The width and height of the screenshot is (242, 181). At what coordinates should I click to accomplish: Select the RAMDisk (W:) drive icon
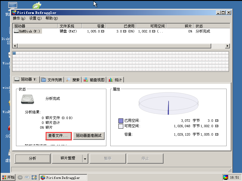pyautogui.click(x=16, y=31)
